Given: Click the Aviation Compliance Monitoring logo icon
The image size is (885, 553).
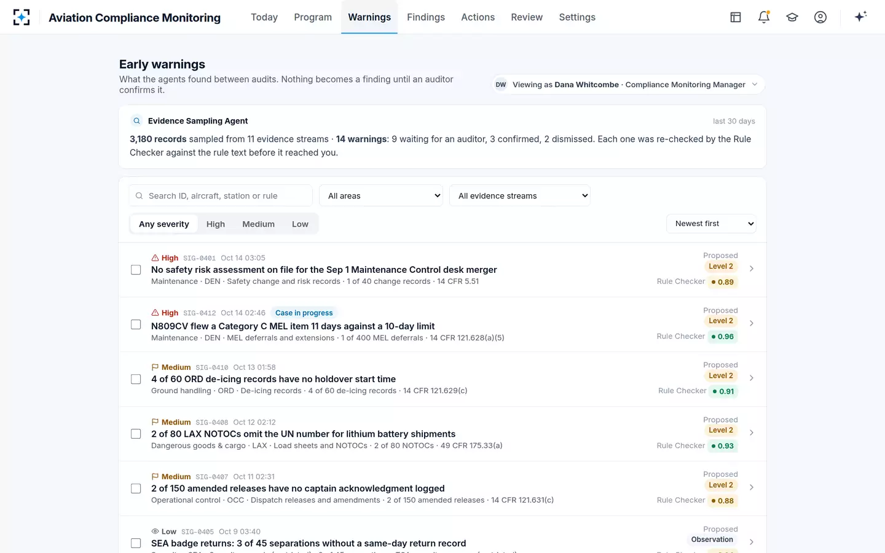Looking at the screenshot, I should pos(22,17).
